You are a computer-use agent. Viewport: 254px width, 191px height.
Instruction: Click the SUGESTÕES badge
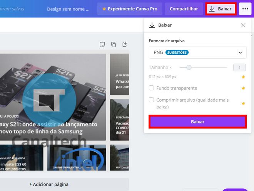pos(177,52)
